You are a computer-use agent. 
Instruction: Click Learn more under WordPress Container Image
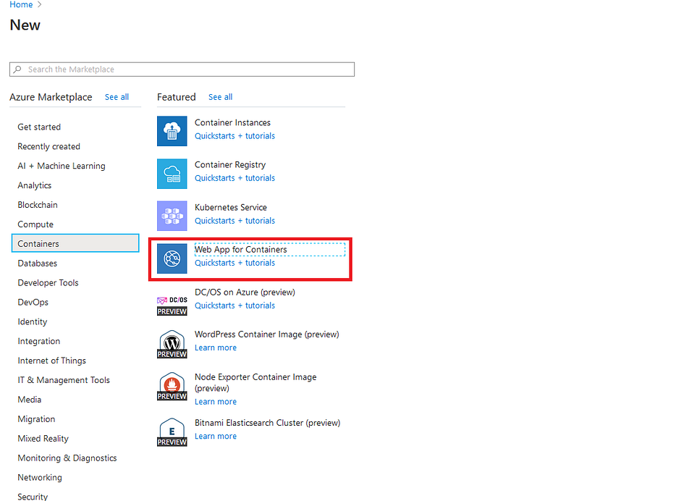click(x=216, y=348)
